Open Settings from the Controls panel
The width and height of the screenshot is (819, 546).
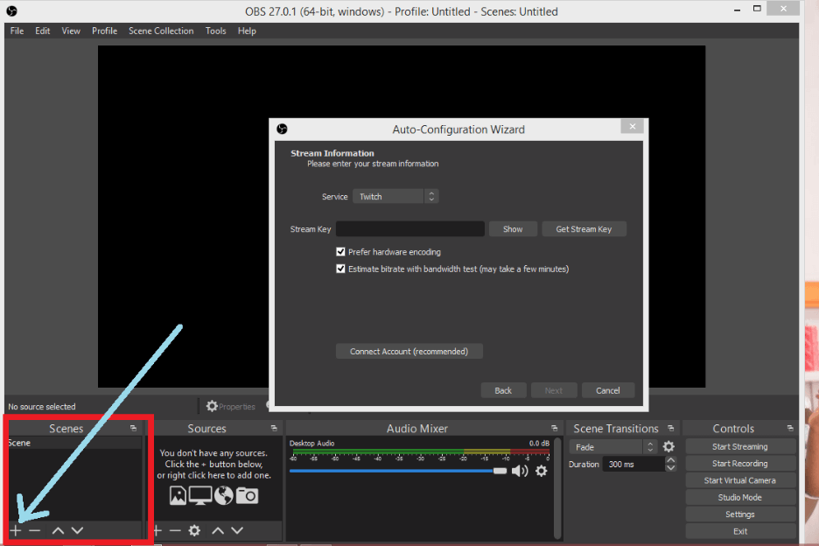click(740, 514)
